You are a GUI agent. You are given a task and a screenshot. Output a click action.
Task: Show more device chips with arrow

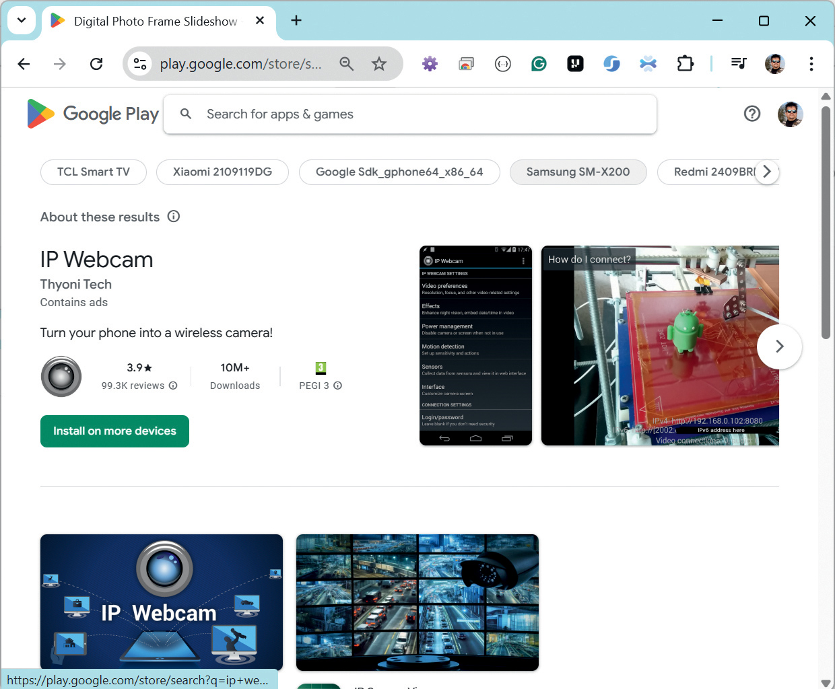[767, 172]
